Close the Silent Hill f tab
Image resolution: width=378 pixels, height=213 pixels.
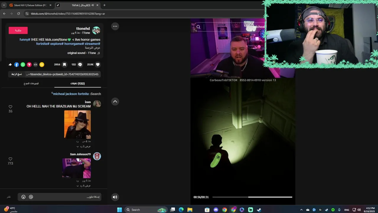[x=50, y=5]
